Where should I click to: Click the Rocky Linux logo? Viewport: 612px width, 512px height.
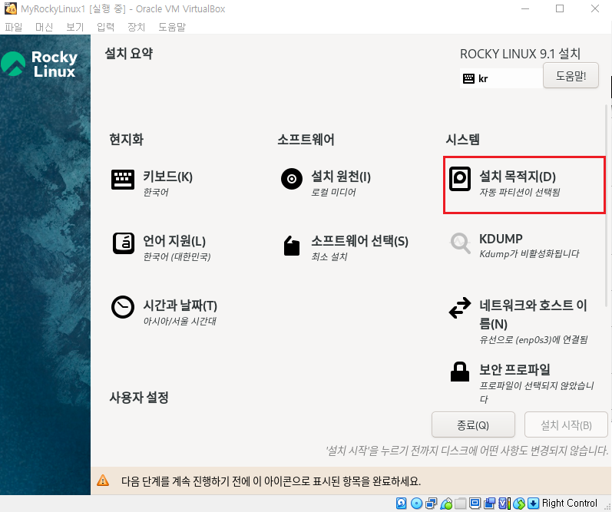coord(39,64)
